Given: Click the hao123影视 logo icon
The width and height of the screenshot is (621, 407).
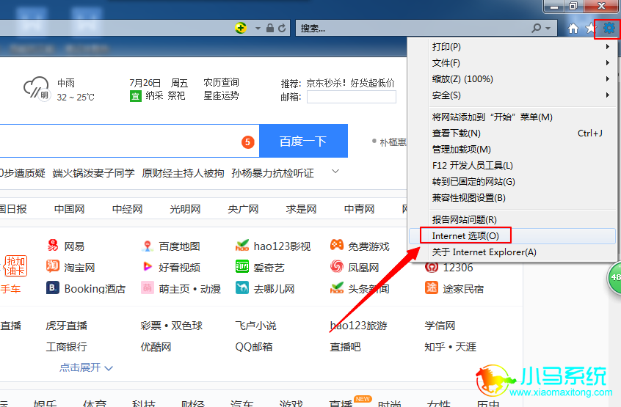Looking at the screenshot, I should tap(242, 246).
